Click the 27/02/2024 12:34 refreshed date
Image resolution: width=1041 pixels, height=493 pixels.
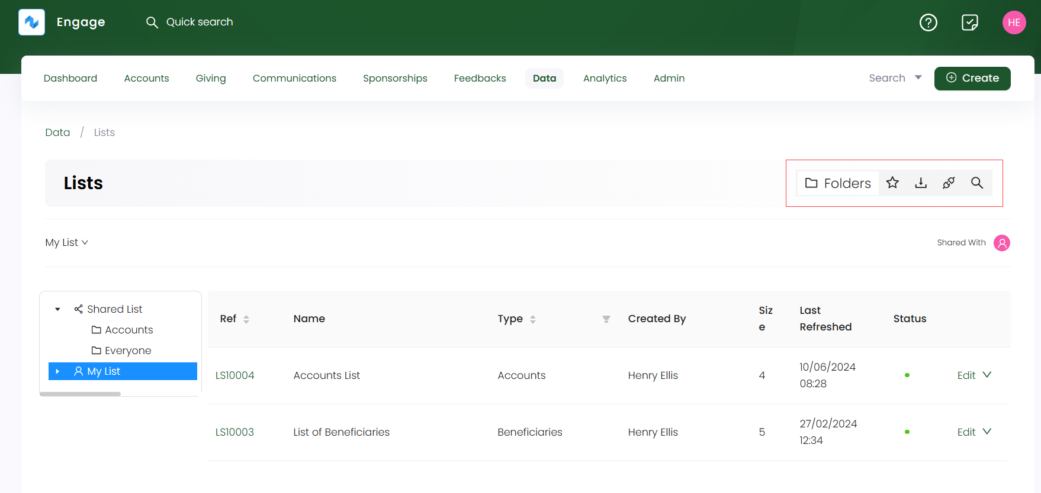[x=828, y=432]
